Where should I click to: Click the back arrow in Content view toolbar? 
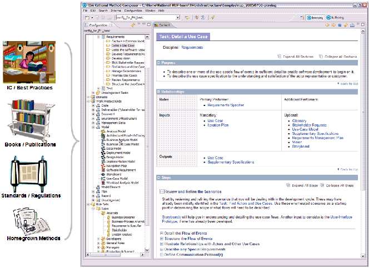pyautogui.click(x=327, y=25)
